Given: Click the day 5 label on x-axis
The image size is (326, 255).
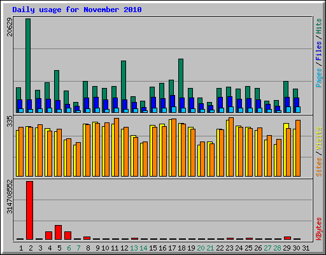Looking at the screenshot, I should coord(59,248).
